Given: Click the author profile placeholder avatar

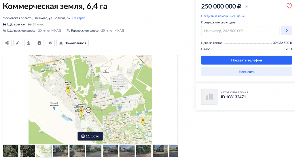Looking at the screenshot, I should click(x=209, y=97).
